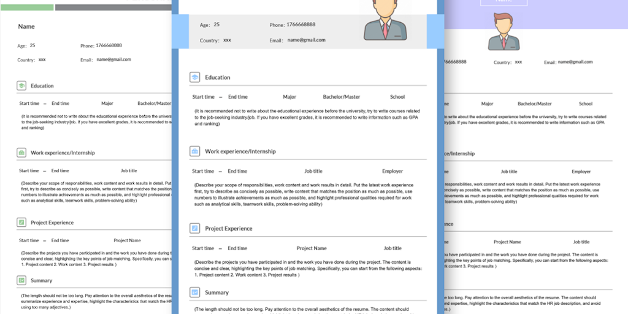Click Project Name in the purple template
The height and width of the screenshot is (314, 628).
pos(507,242)
